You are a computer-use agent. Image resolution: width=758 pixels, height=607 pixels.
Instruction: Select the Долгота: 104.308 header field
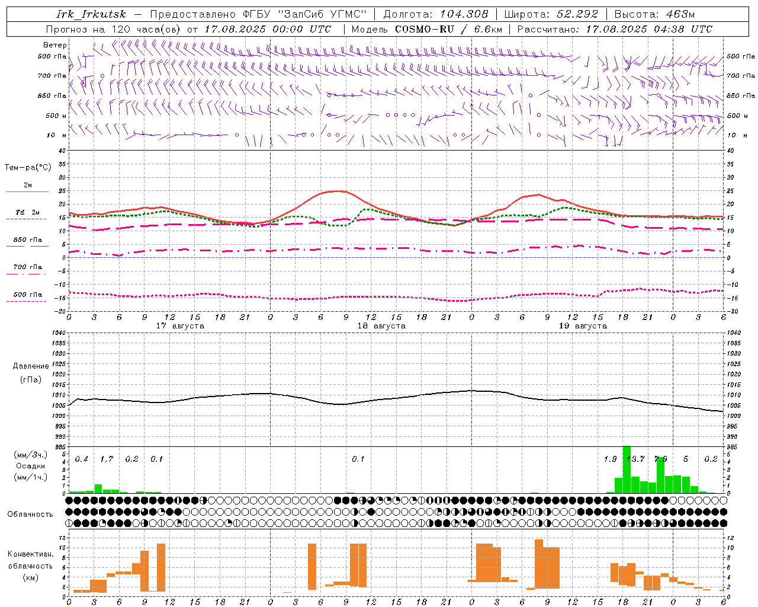coord(436,14)
